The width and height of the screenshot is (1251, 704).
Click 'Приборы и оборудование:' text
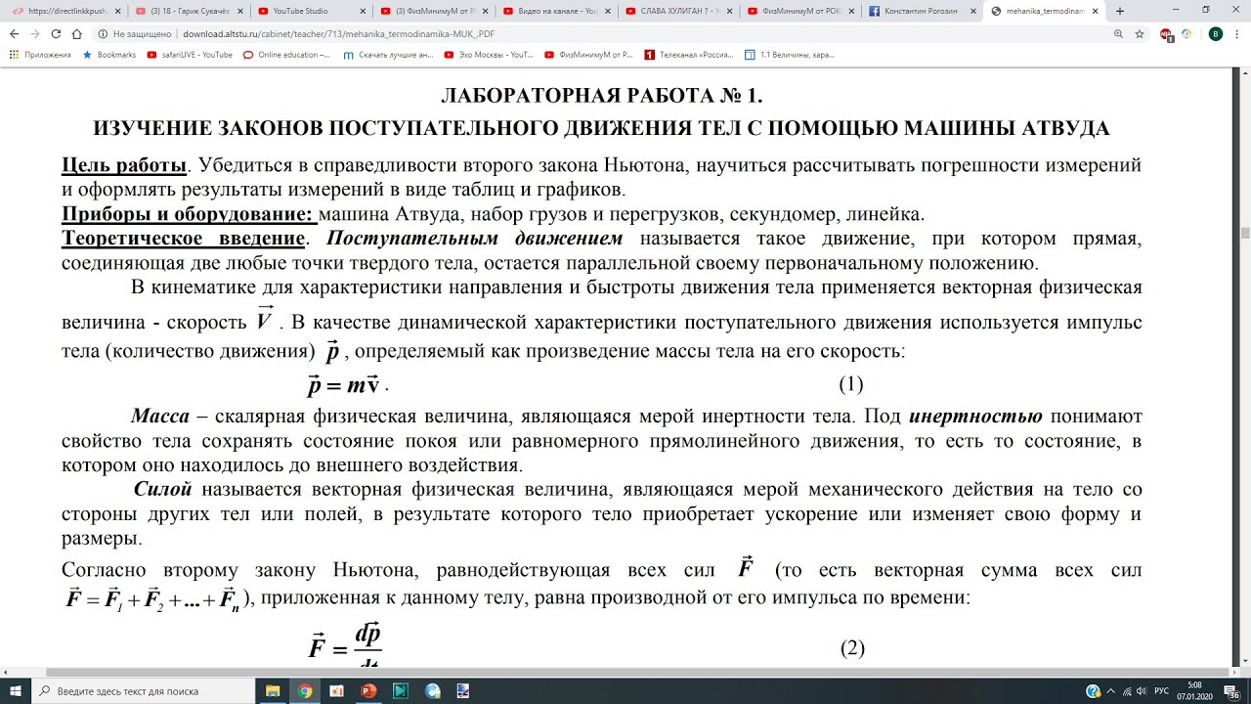[x=188, y=213]
